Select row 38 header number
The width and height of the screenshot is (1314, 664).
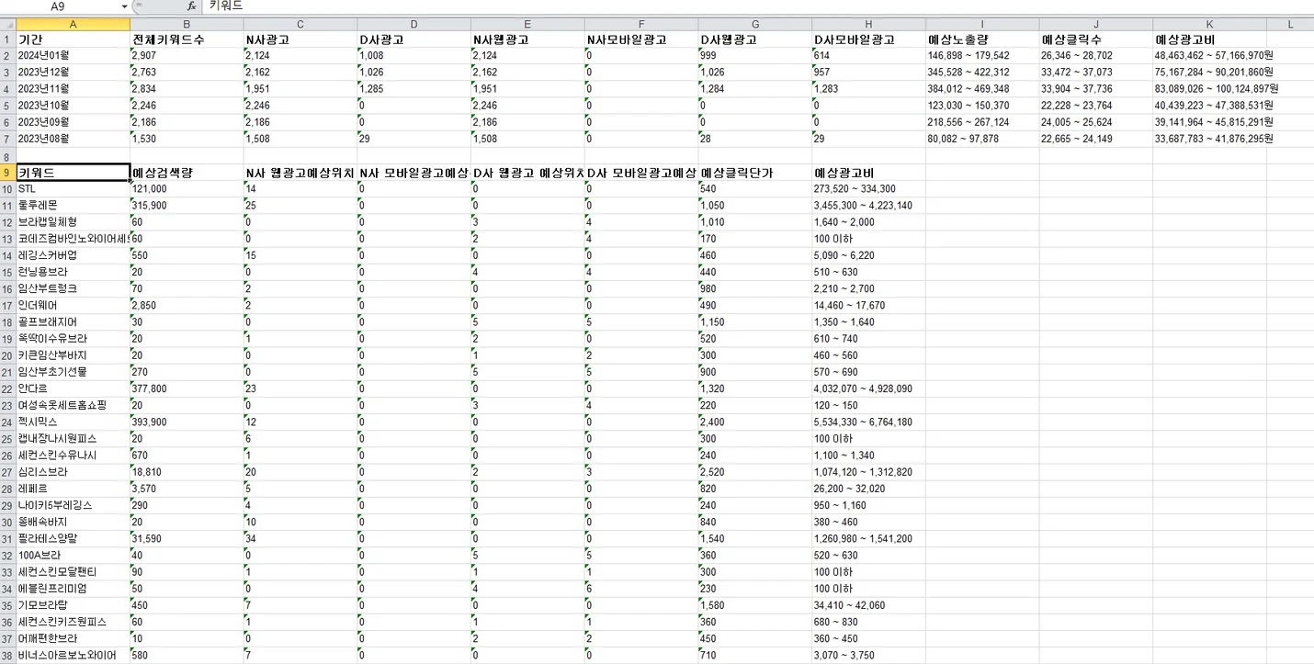pyautogui.click(x=7, y=655)
